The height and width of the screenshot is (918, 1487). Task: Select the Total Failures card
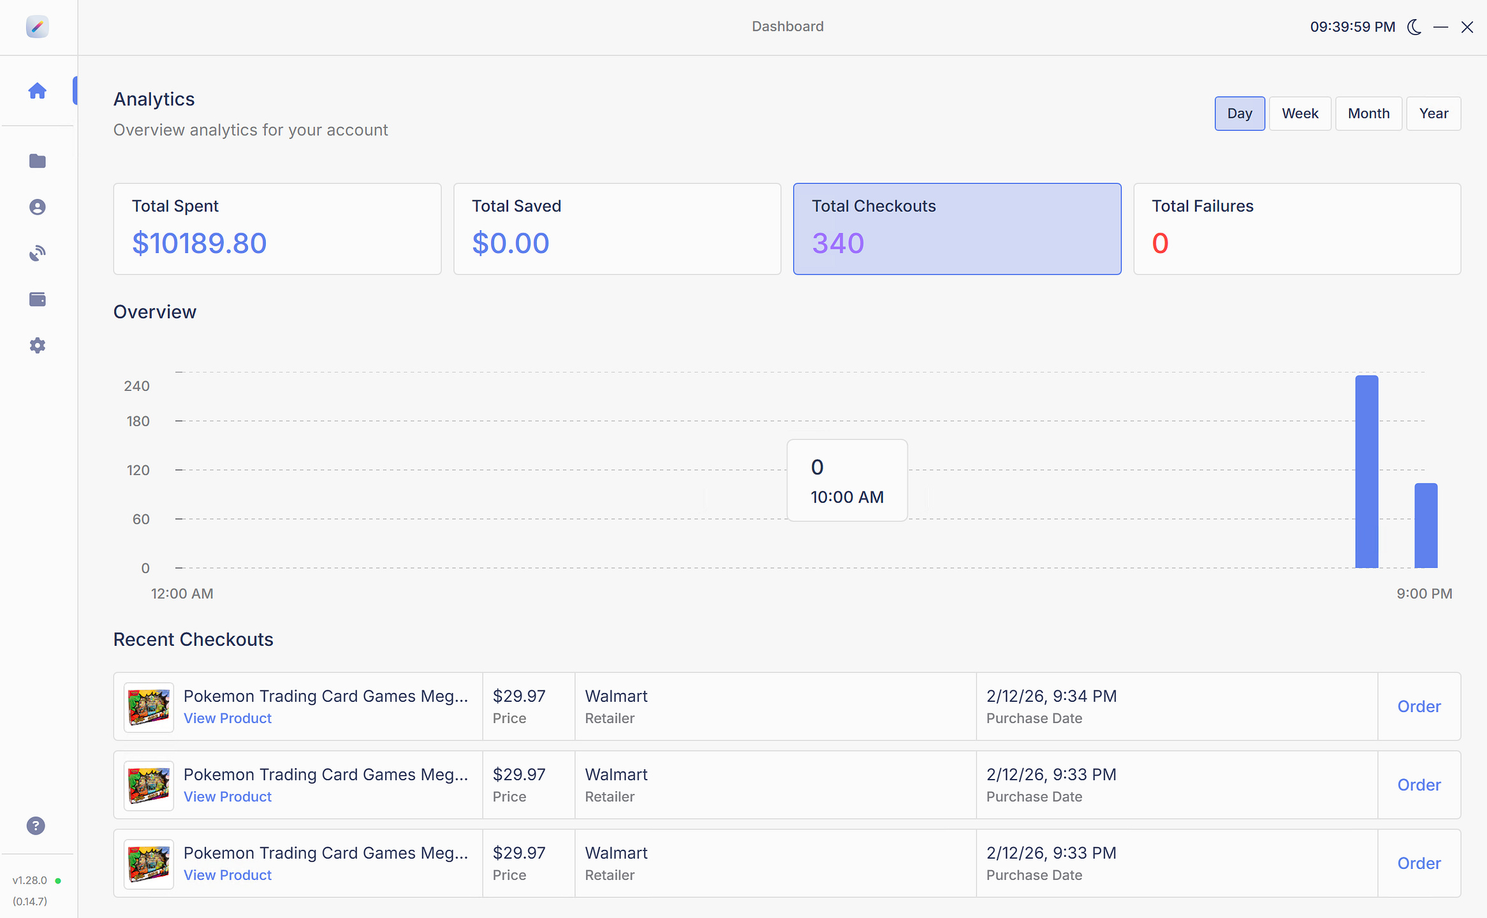(x=1297, y=229)
